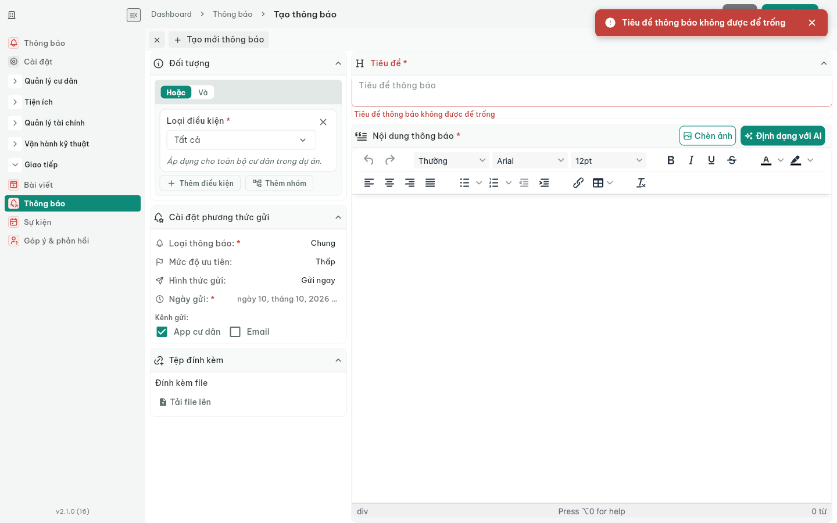The width and height of the screenshot is (837, 523).
Task: Center align the text
Action: click(389, 183)
